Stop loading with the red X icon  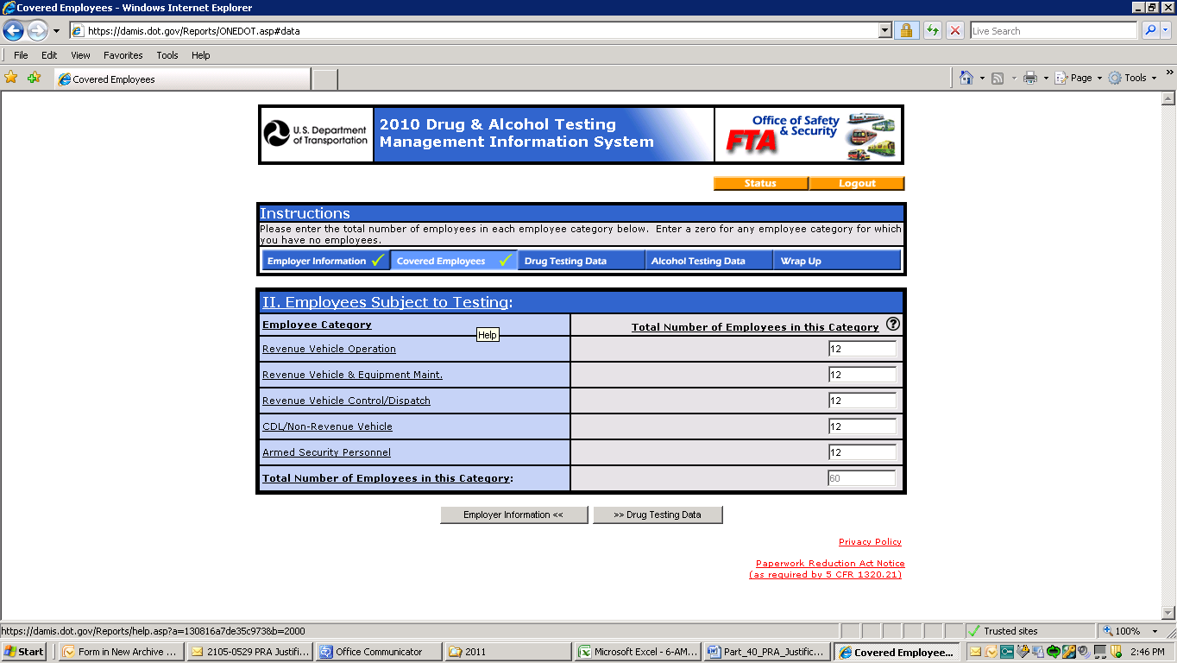click(x=955, y=31)
